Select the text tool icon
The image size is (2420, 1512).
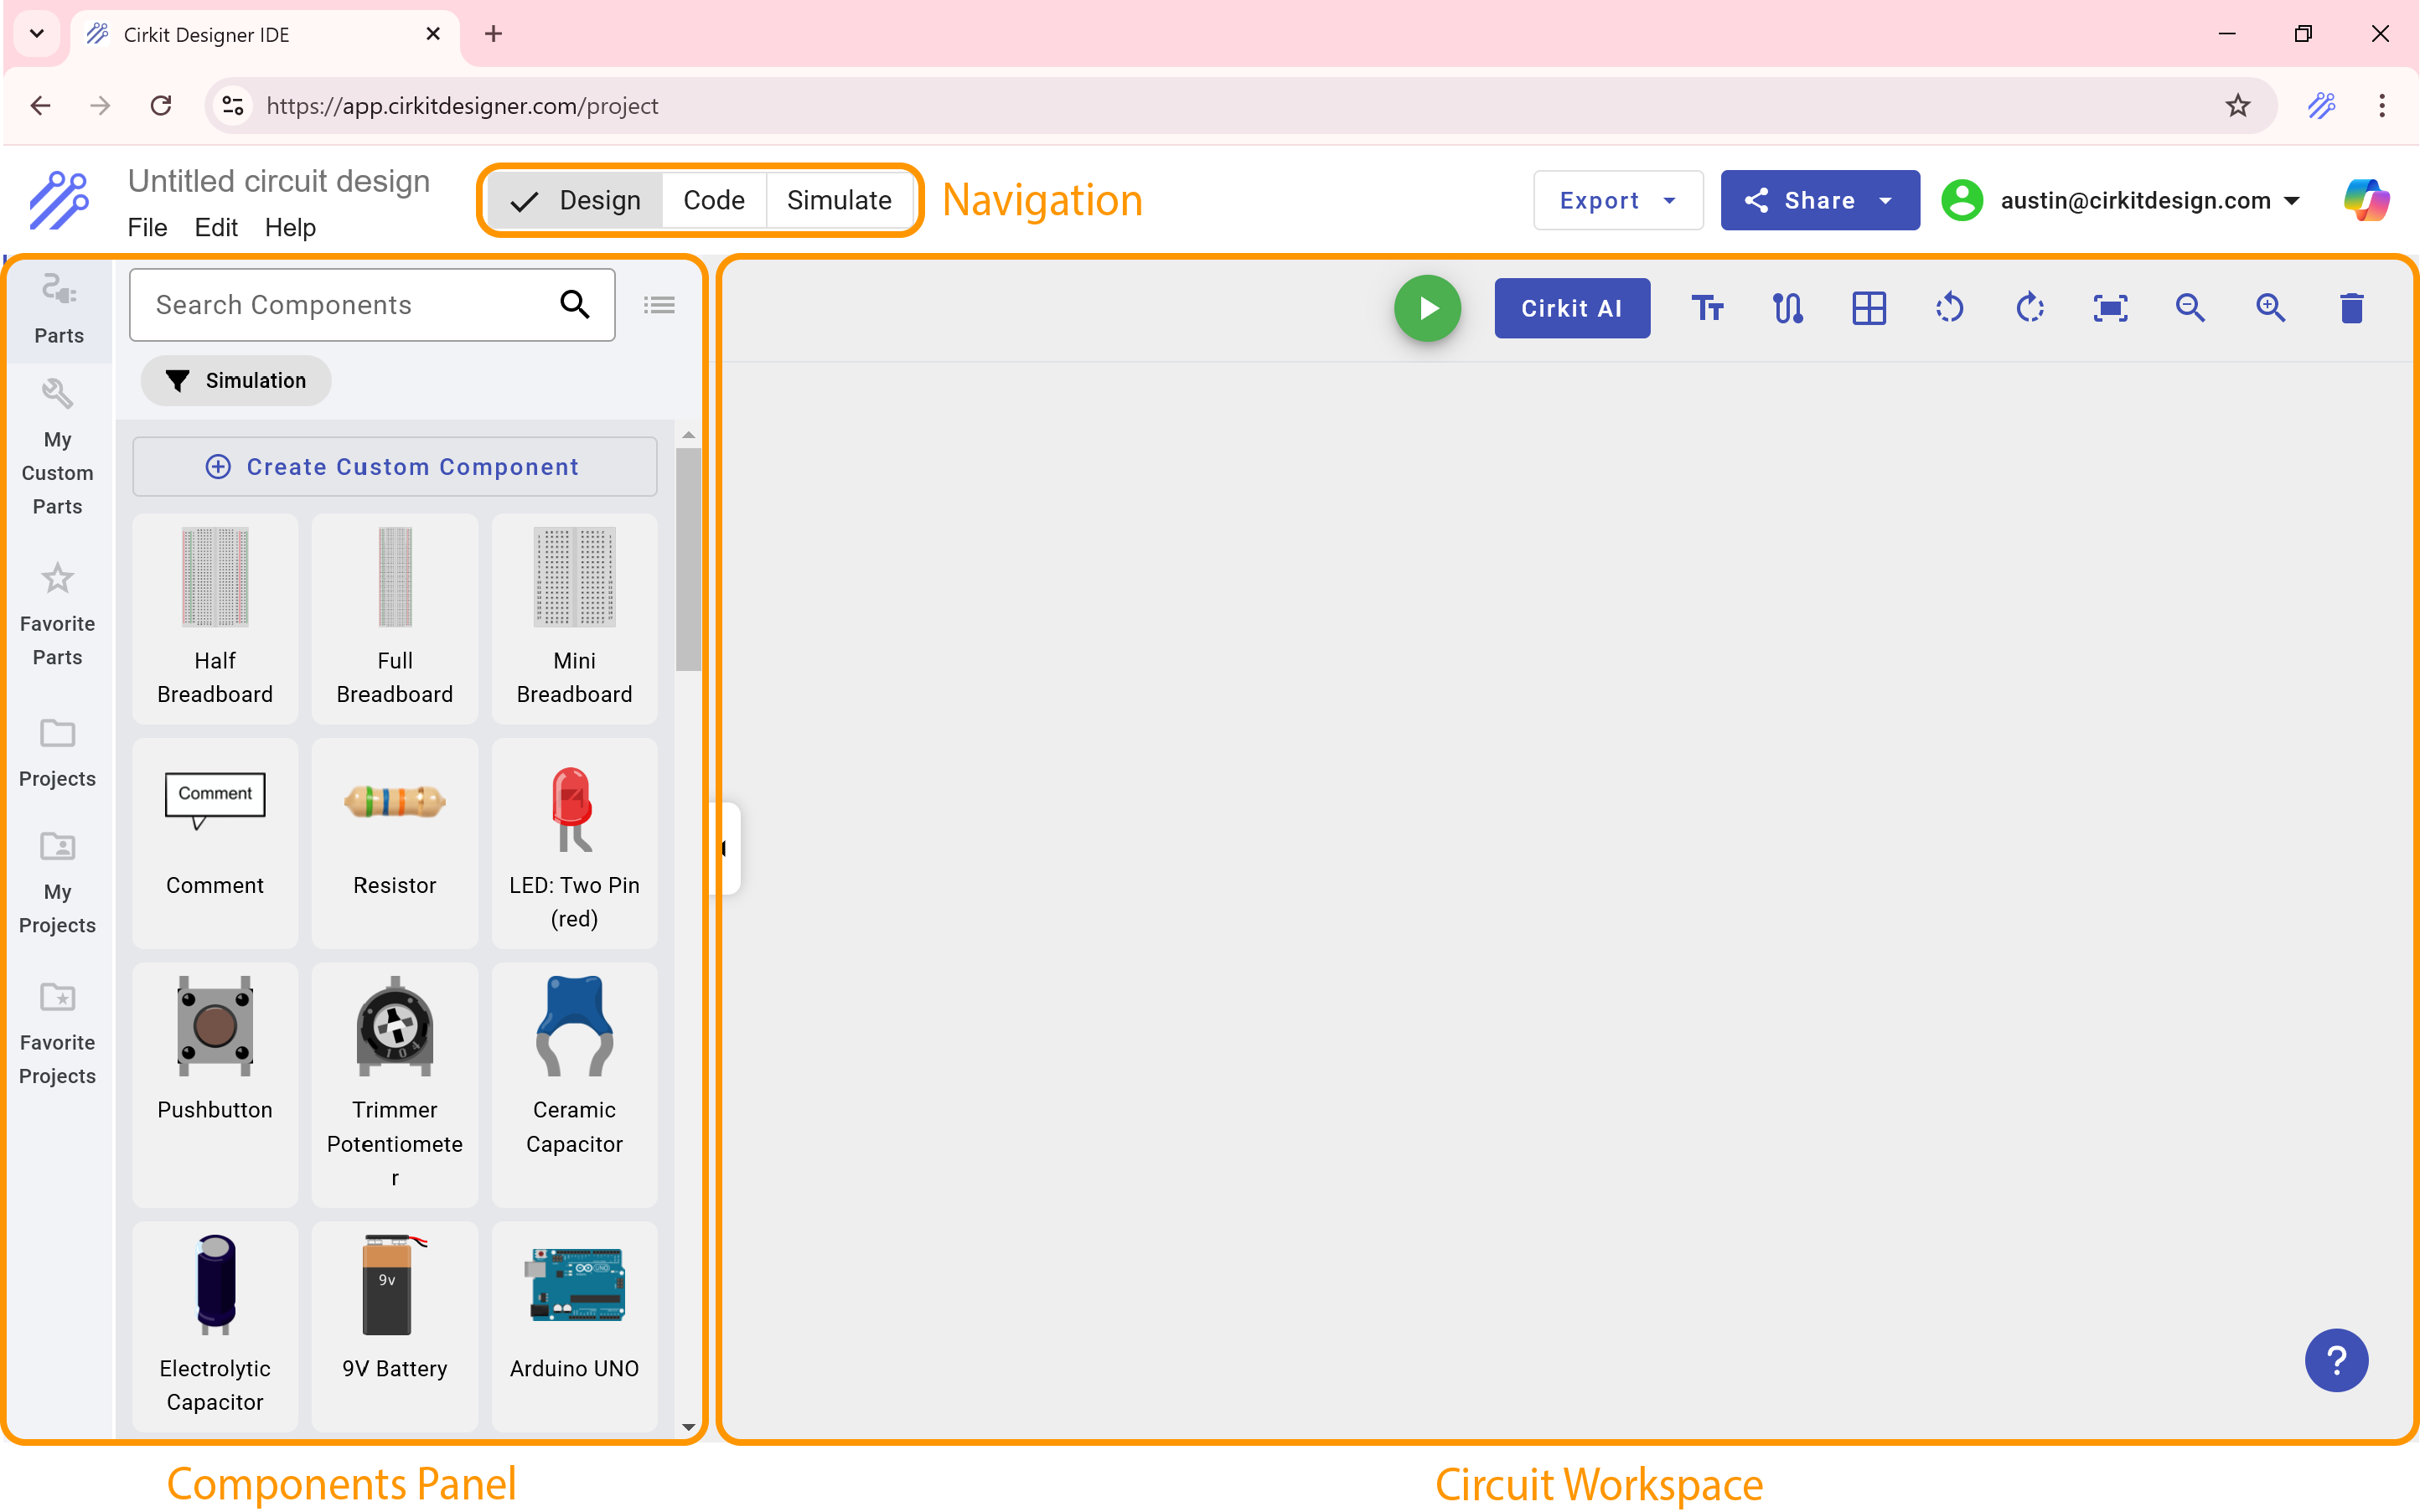pos(1707,308)
